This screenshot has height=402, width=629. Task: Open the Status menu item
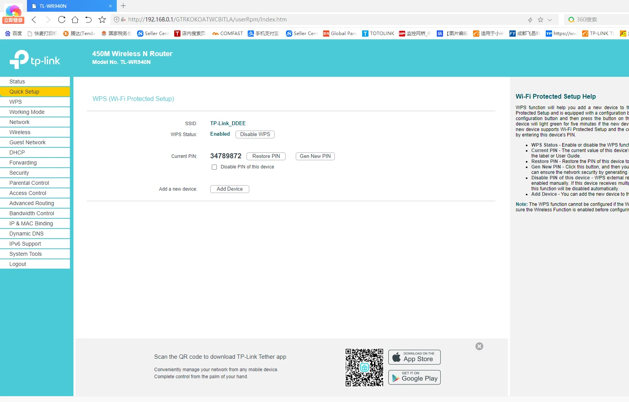click(x=35, y=81)
